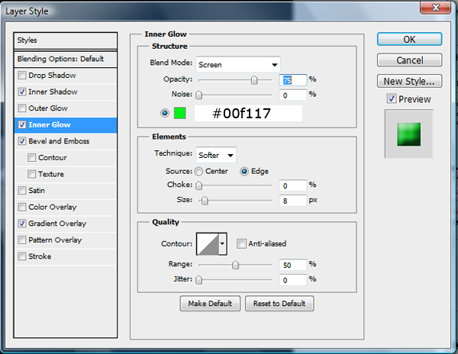The width and height of the screenshot is (458, 354).
Task: Click the Reset to Default button
Action: click(x=279, y=304)
